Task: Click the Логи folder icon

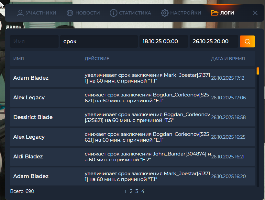Action: coord(215,13)
